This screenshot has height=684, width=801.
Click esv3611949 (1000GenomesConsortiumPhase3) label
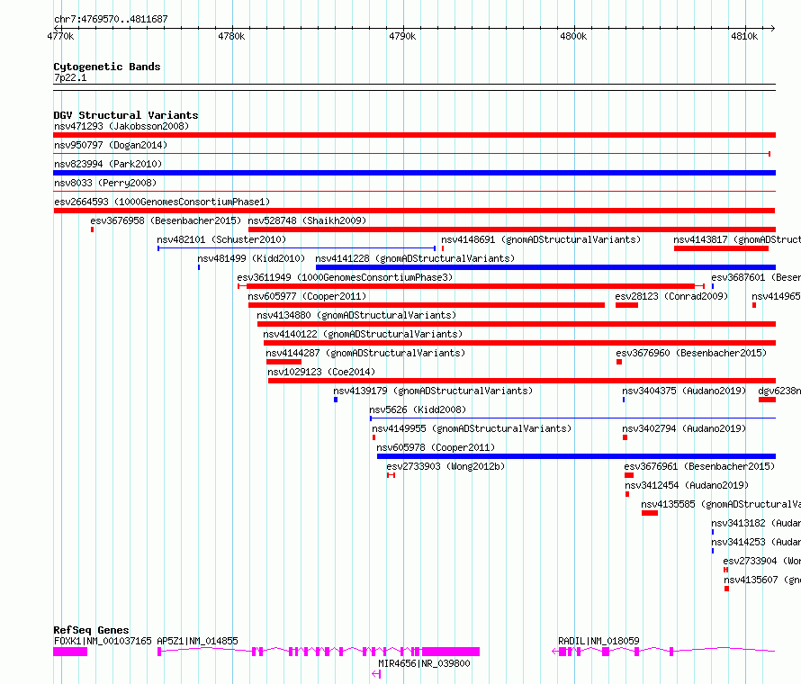(x=345, y=277)
